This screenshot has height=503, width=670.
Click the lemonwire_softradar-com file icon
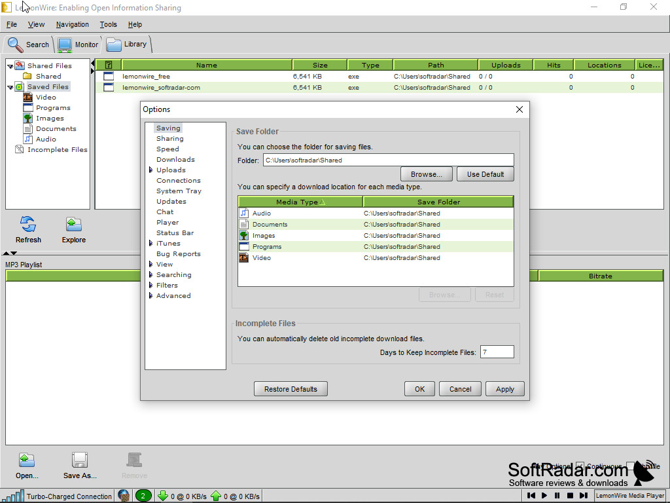[109, 87]
